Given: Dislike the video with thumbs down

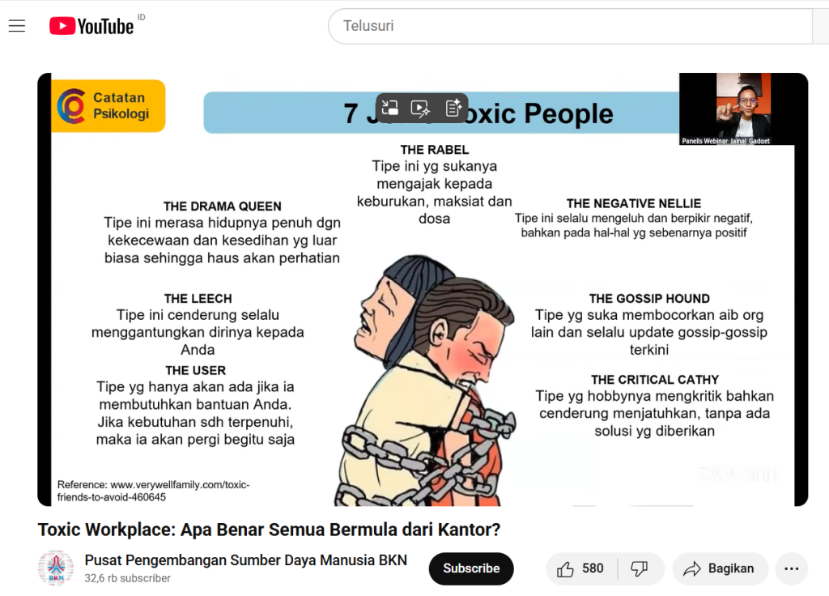Looking at the screenshot, I should [640, 569].
